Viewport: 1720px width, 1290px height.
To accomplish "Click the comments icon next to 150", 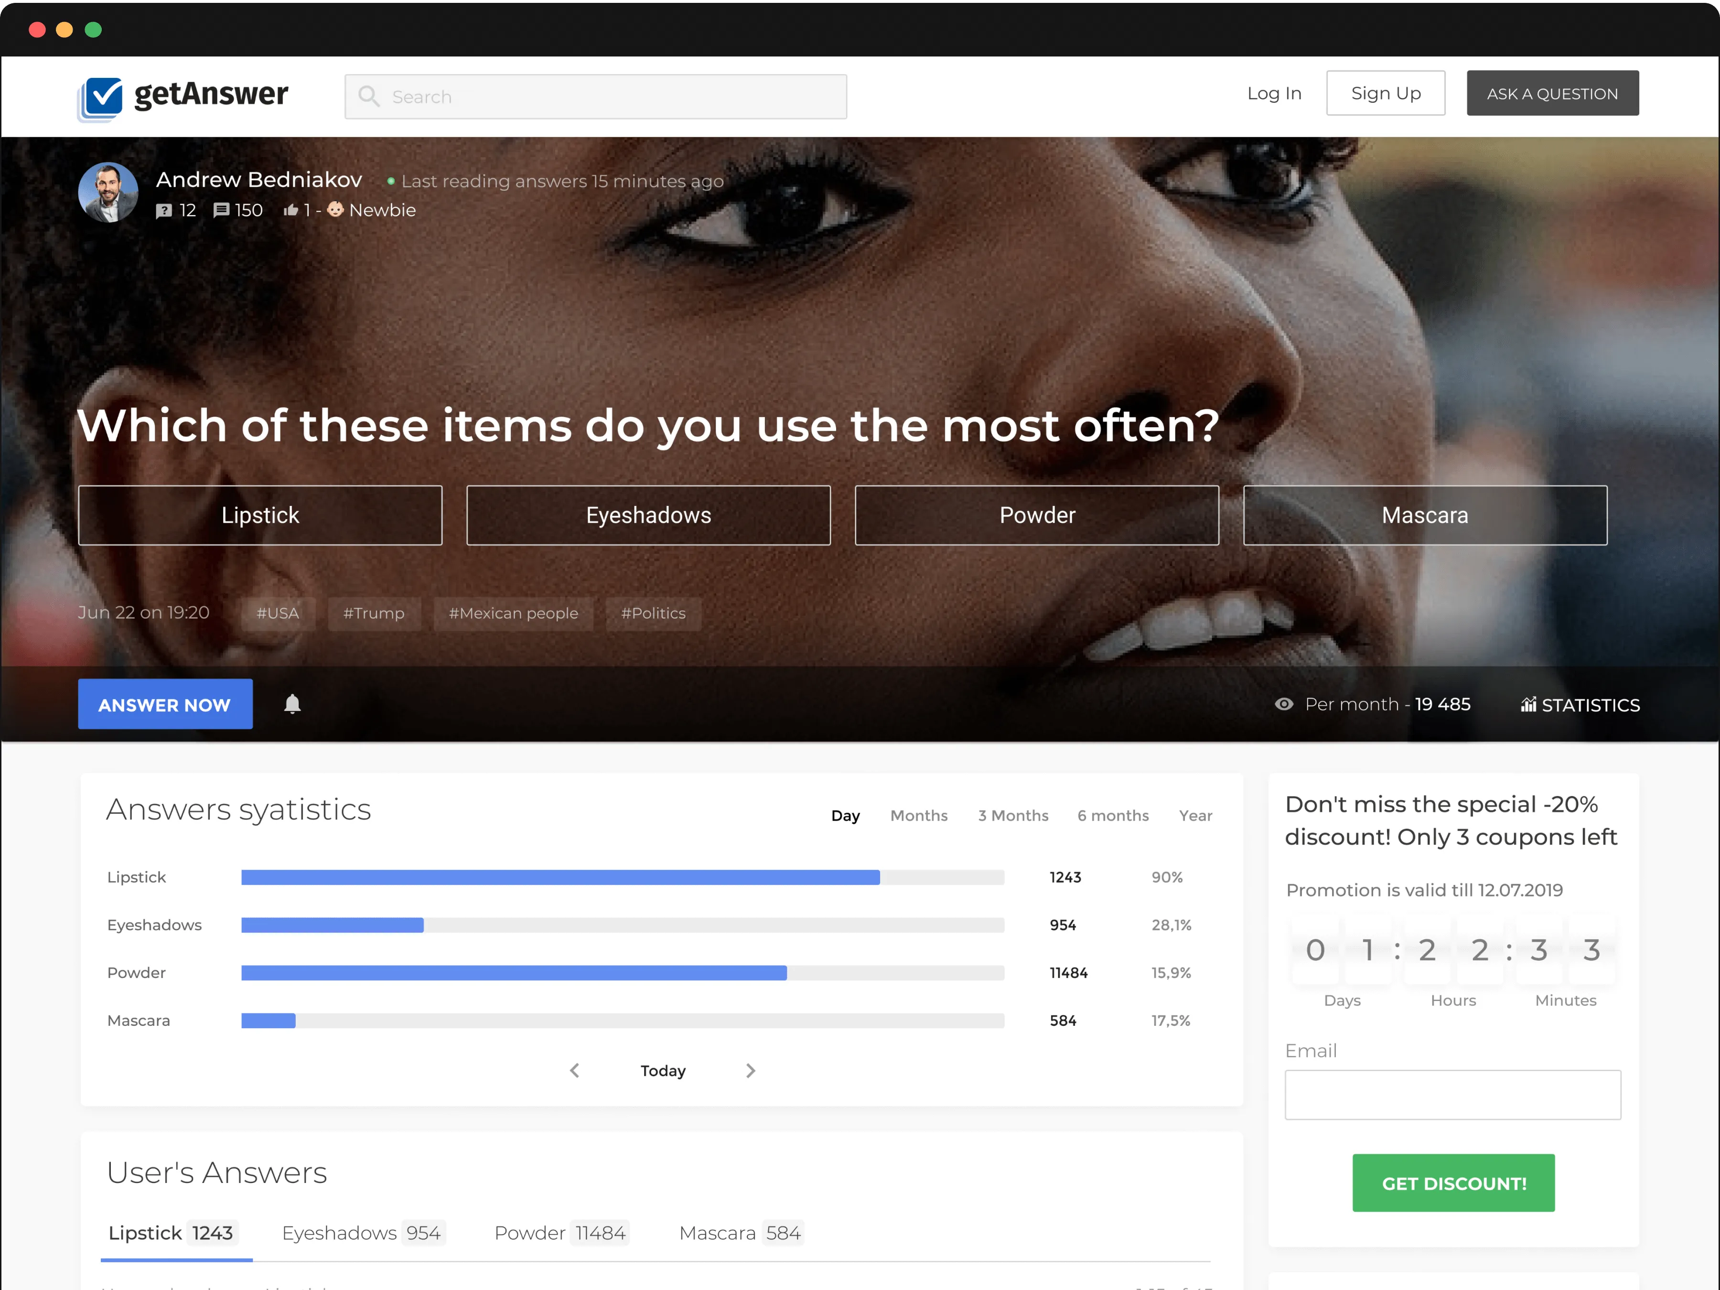I will pos(221,210).
